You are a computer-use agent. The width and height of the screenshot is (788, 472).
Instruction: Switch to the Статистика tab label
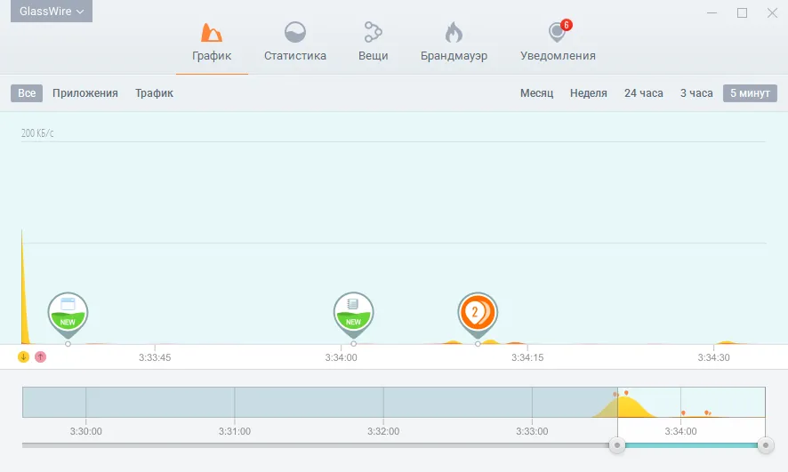pyautogui.click(x=295, y=56)
